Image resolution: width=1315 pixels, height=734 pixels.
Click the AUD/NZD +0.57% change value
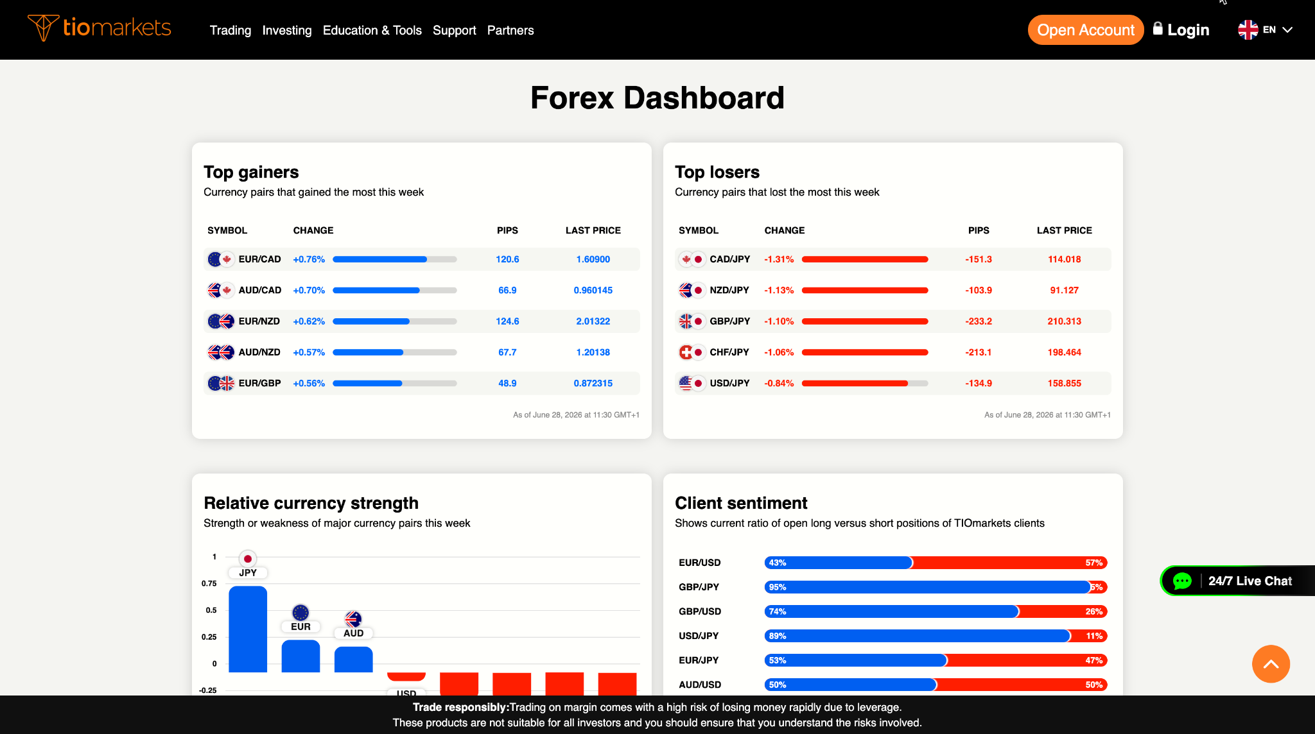point(309,352)
